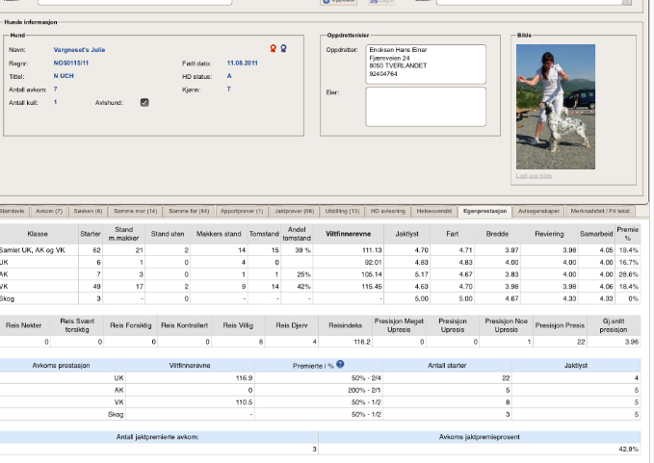Click the red award rosette icon
654x463 pixels.
coord(273,47)
